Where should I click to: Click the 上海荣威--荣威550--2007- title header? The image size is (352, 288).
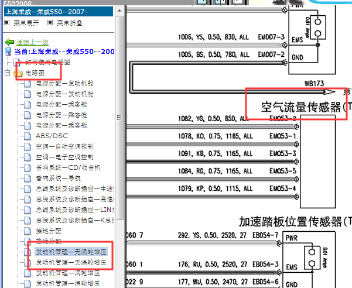[59, 12]
